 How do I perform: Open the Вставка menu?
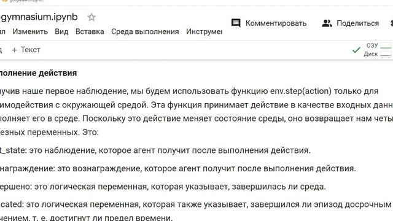(x=90, y=31)
